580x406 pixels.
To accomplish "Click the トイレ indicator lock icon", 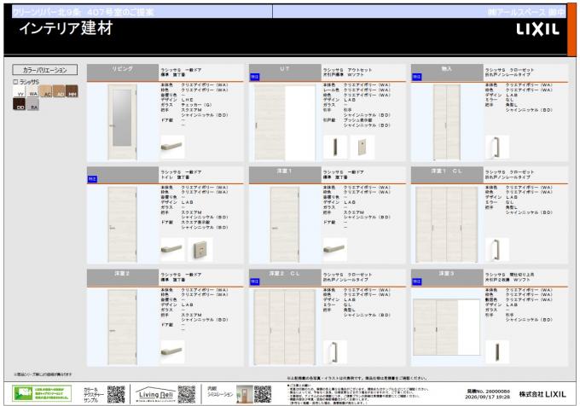I will click(200, 249).
